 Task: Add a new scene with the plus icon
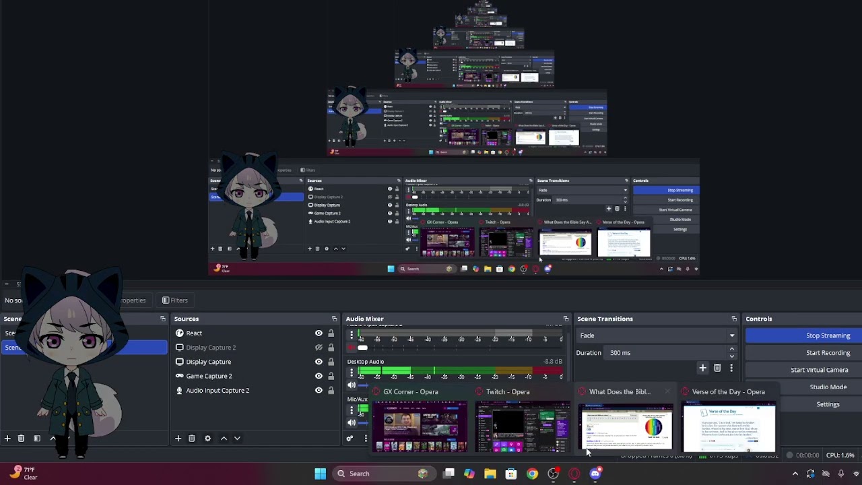pos(7,439)
